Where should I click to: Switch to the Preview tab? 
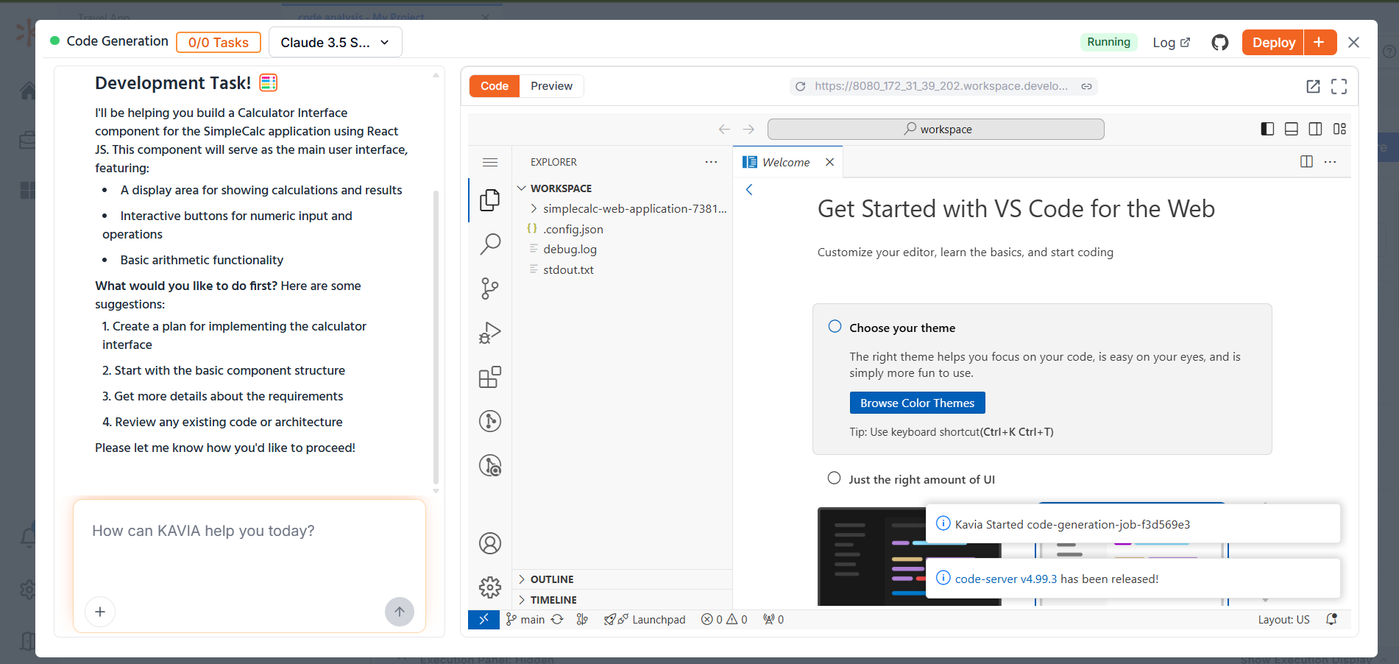click(551, 86)
